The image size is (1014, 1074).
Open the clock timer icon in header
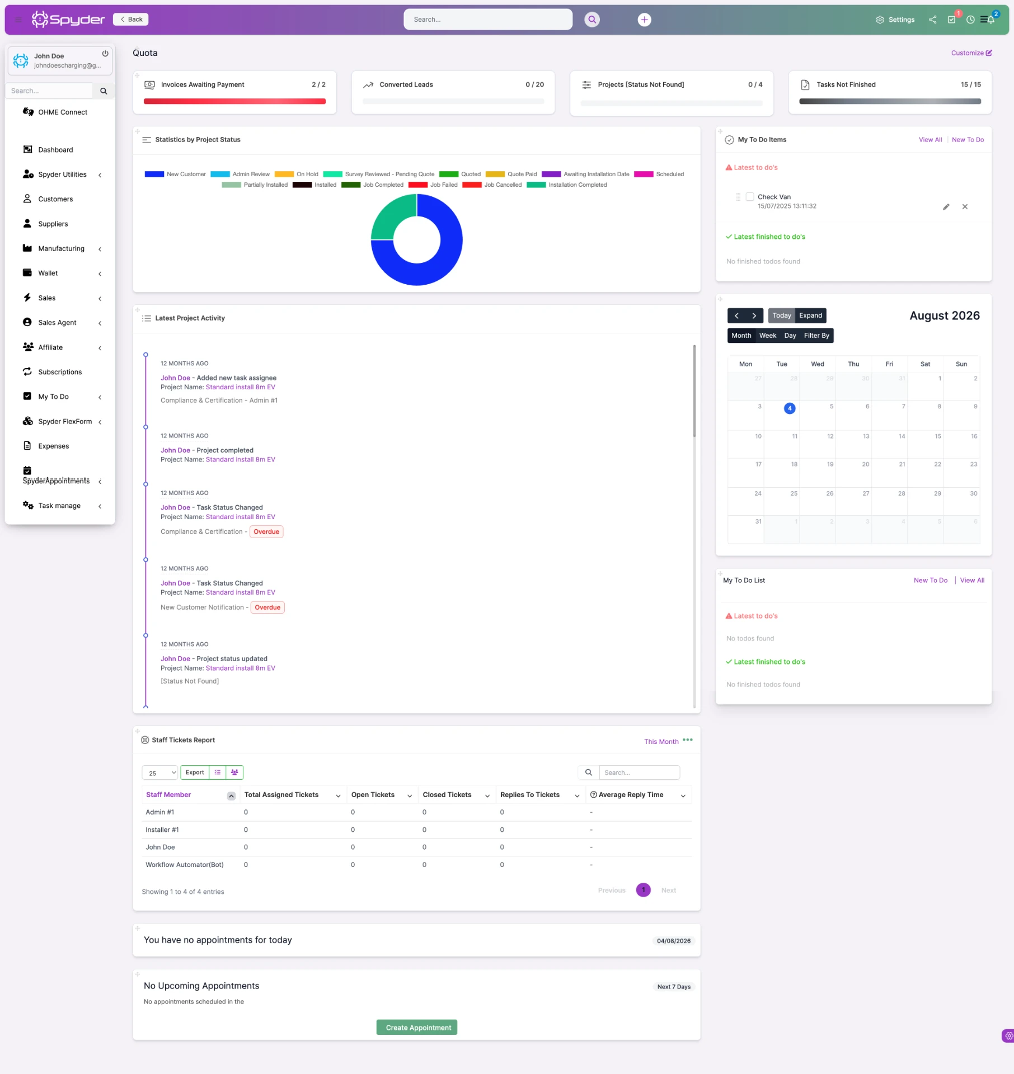coord(970,20)
